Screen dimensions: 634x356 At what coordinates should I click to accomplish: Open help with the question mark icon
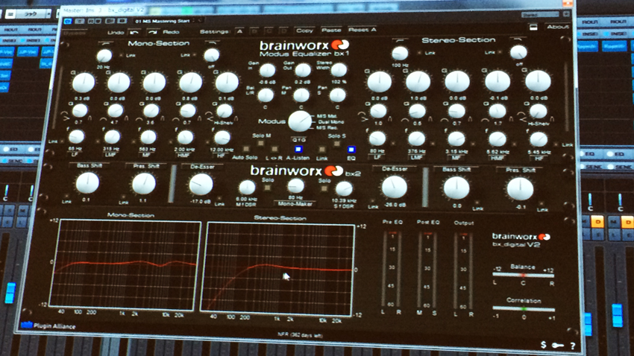(573, 346)
